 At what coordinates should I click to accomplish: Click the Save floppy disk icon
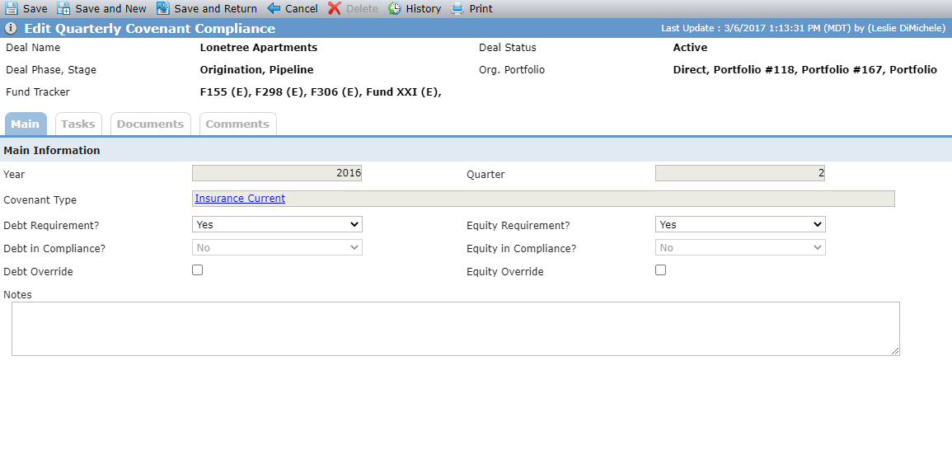(x=12, y=8)
